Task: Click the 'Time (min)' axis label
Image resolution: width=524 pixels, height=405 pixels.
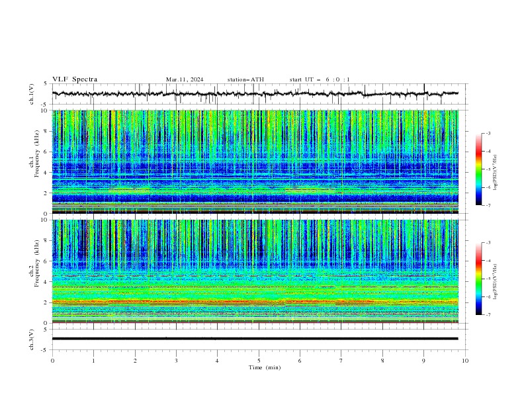Action: click(265, 367)
